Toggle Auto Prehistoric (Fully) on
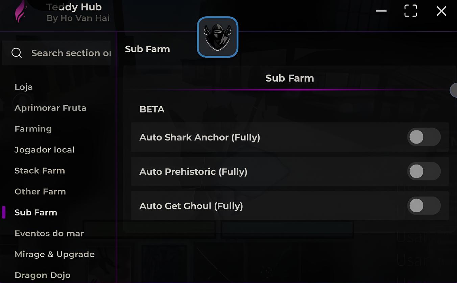Screen dimensions: 457x283 [x=424, y=172]
